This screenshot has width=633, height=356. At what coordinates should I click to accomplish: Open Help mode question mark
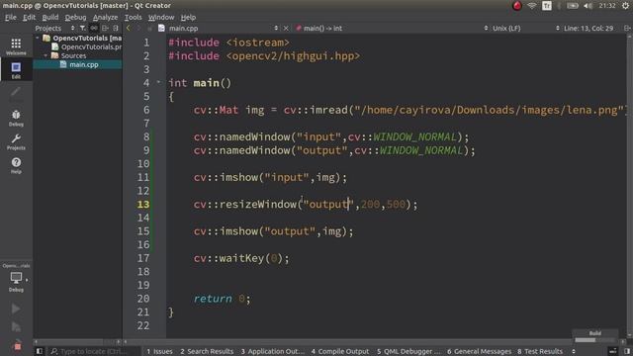16,165
